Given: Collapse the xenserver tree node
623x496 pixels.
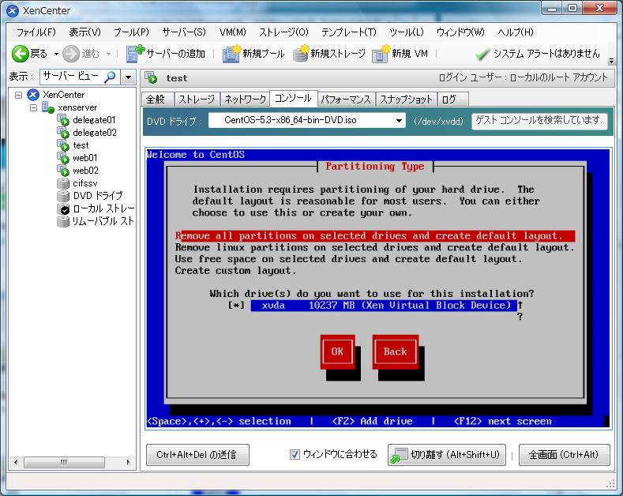Looking at the screenshot, I should pyautogui.click(x=33, y=107).
